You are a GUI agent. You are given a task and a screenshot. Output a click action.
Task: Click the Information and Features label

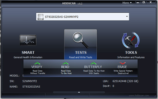131,57
